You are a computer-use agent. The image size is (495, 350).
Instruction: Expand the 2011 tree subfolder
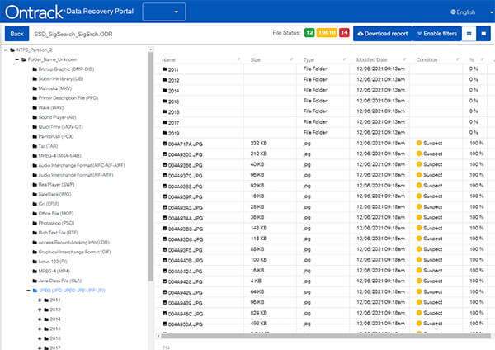pyautogui.click(x=40, y=300)
